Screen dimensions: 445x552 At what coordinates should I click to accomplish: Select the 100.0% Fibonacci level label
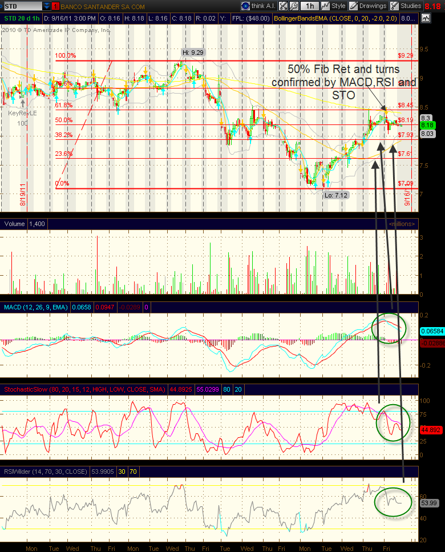(x=66, y=55)
